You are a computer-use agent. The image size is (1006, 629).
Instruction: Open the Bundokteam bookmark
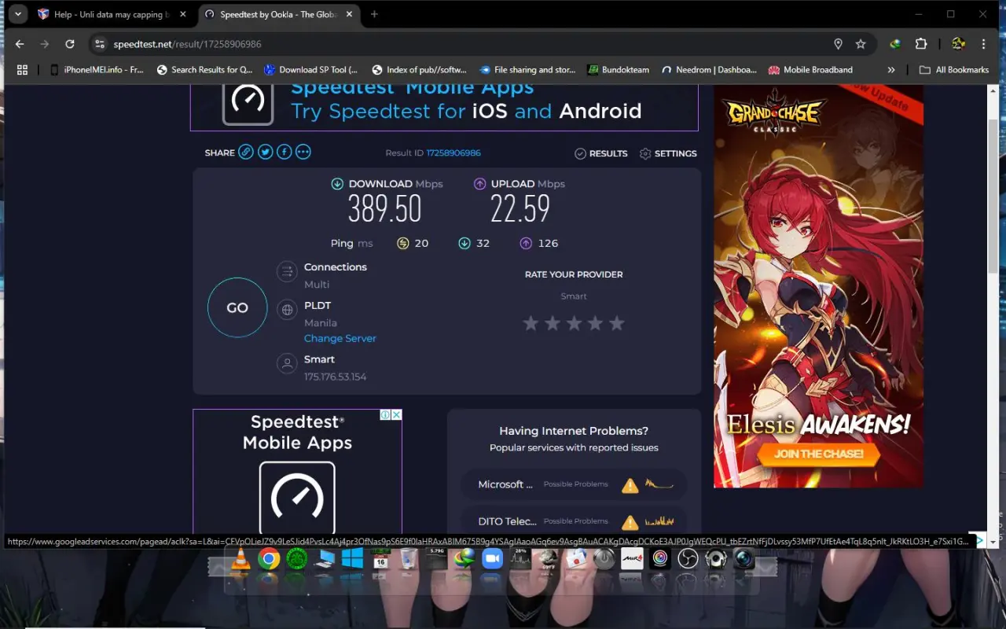[619, 69]
